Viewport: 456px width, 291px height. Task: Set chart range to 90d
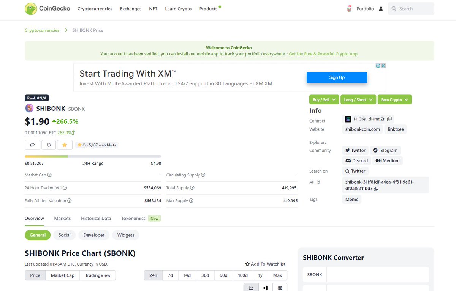pos(223,275)
